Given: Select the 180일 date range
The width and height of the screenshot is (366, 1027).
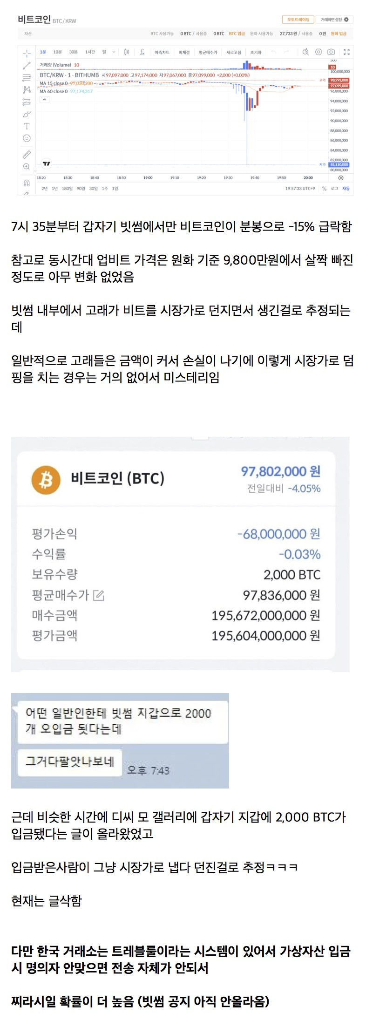Looking at the screenshot, I should 68,189.
